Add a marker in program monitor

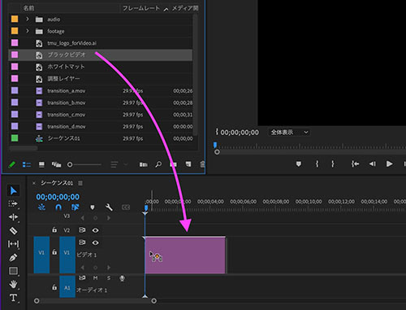coord(299,164)
